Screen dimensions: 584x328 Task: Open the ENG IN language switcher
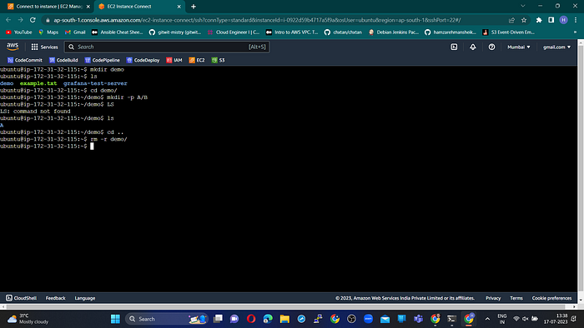[502, 319]
